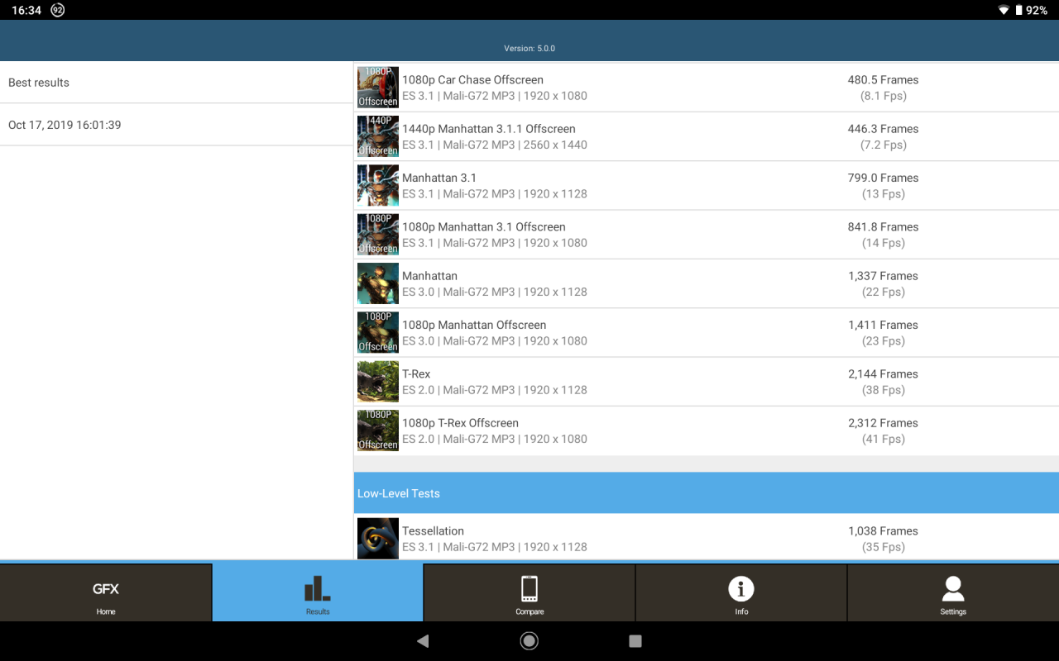The width and height of the screenshot is (1059, 661).
Task: Open 1440p Manhattan 3.1.1 Offscreen thumbnail
Action: (x=378, y=136)
